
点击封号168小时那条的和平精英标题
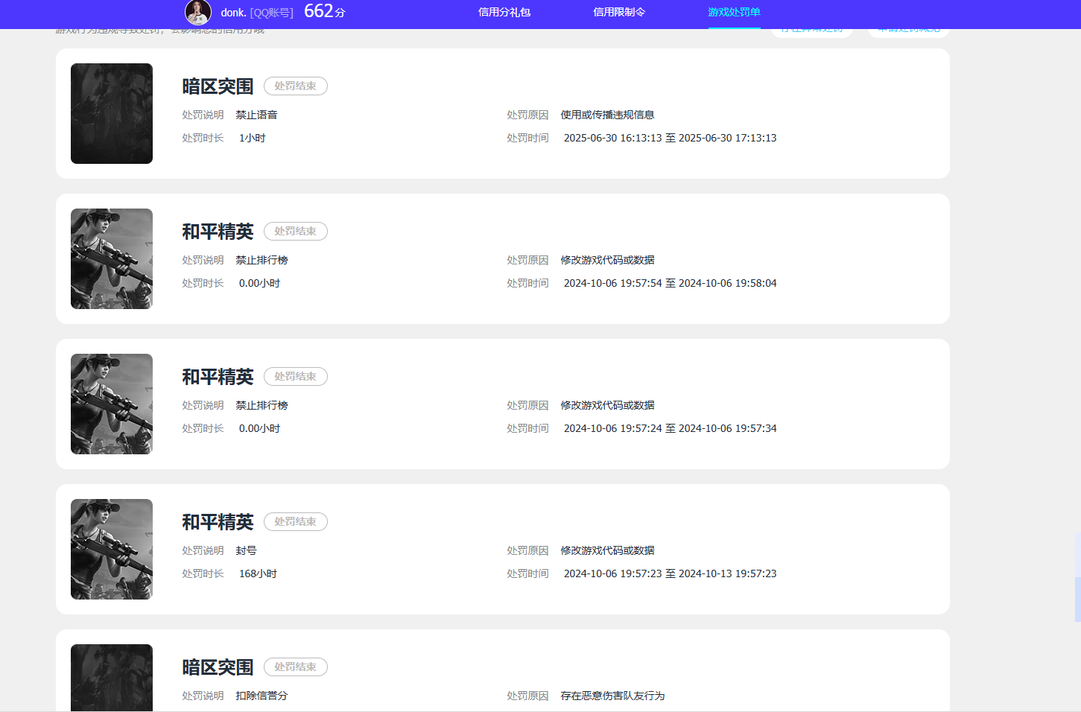click(218, 522)
